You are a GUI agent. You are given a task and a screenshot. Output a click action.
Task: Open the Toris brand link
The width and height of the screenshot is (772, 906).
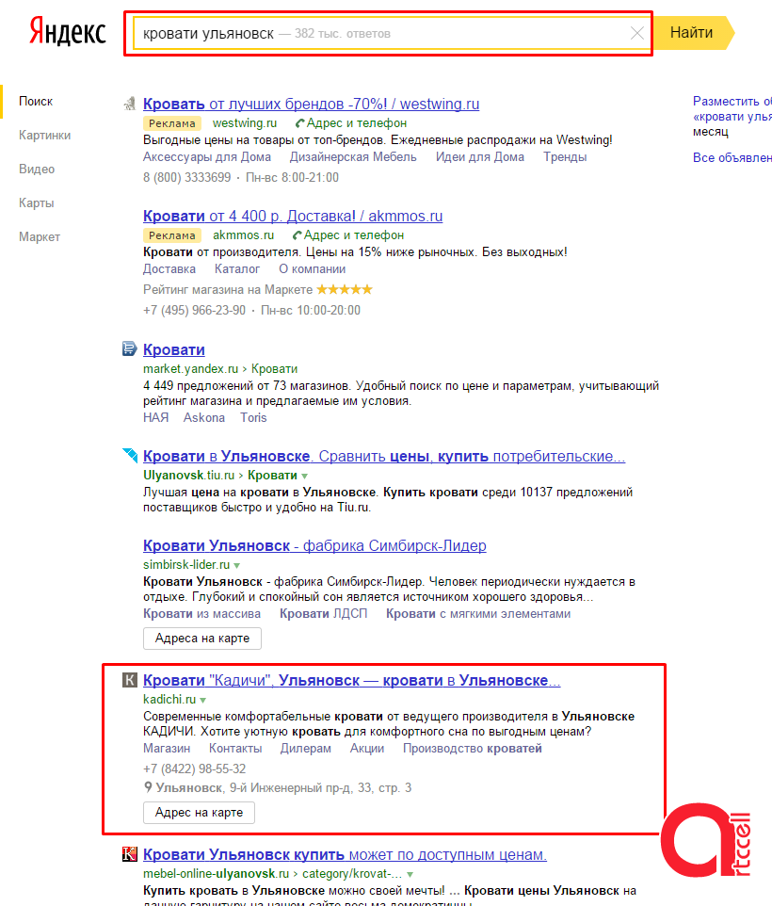coord(253,417)
